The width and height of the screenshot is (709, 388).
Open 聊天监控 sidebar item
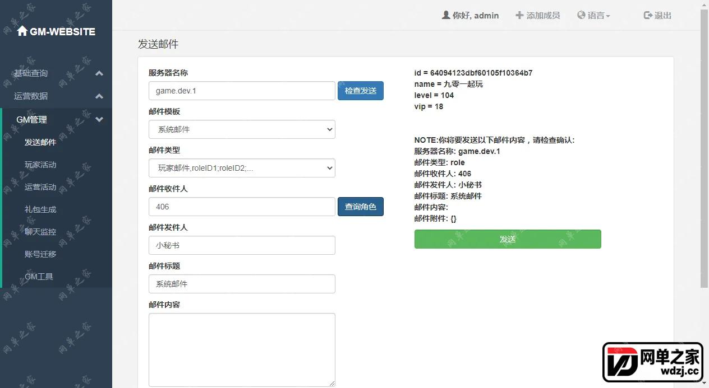point(40,232)
